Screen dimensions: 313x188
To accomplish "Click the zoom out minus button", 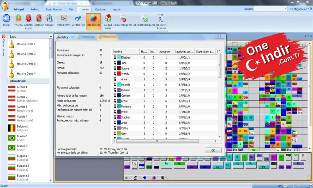I will (286, 186).
